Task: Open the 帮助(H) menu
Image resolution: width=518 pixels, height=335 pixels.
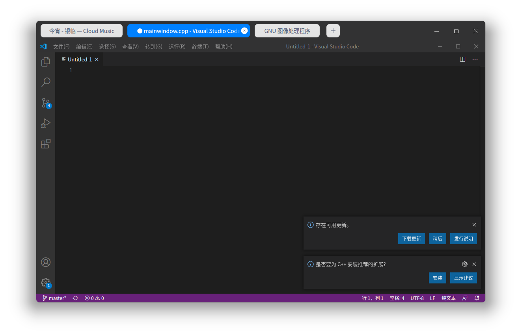Action: (x=224, y=46)
